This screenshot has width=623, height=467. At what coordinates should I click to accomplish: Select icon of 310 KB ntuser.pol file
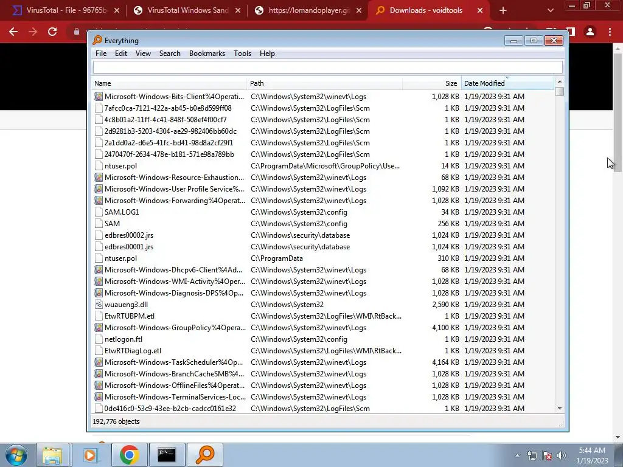click(x=99, y=258)
